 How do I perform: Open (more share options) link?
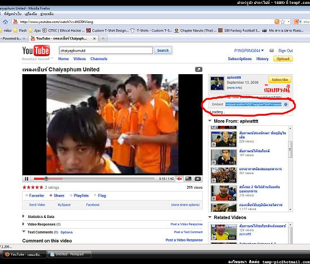pyautogui.click(x=185, y=205)
